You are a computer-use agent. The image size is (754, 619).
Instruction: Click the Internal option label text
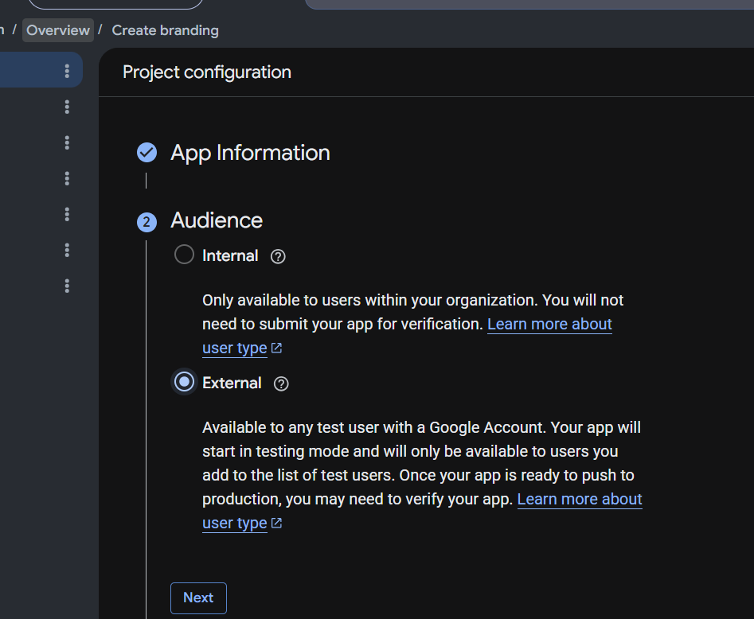click(x=230, y=255)
